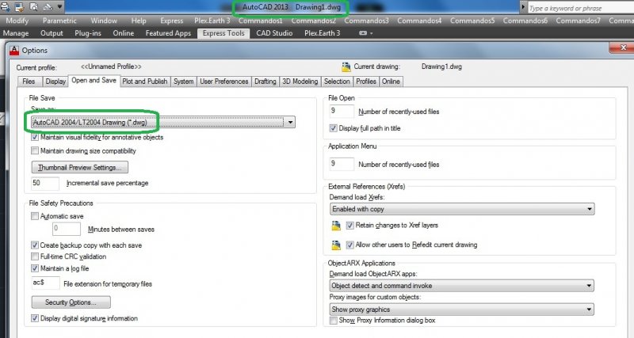Switch to the Files tab
This screenshot has width=634, height=338.
pos(29,82)
